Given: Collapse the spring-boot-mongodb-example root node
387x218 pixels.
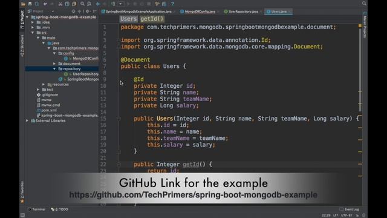Looking at the screenshot, I should tap(27, 17).
